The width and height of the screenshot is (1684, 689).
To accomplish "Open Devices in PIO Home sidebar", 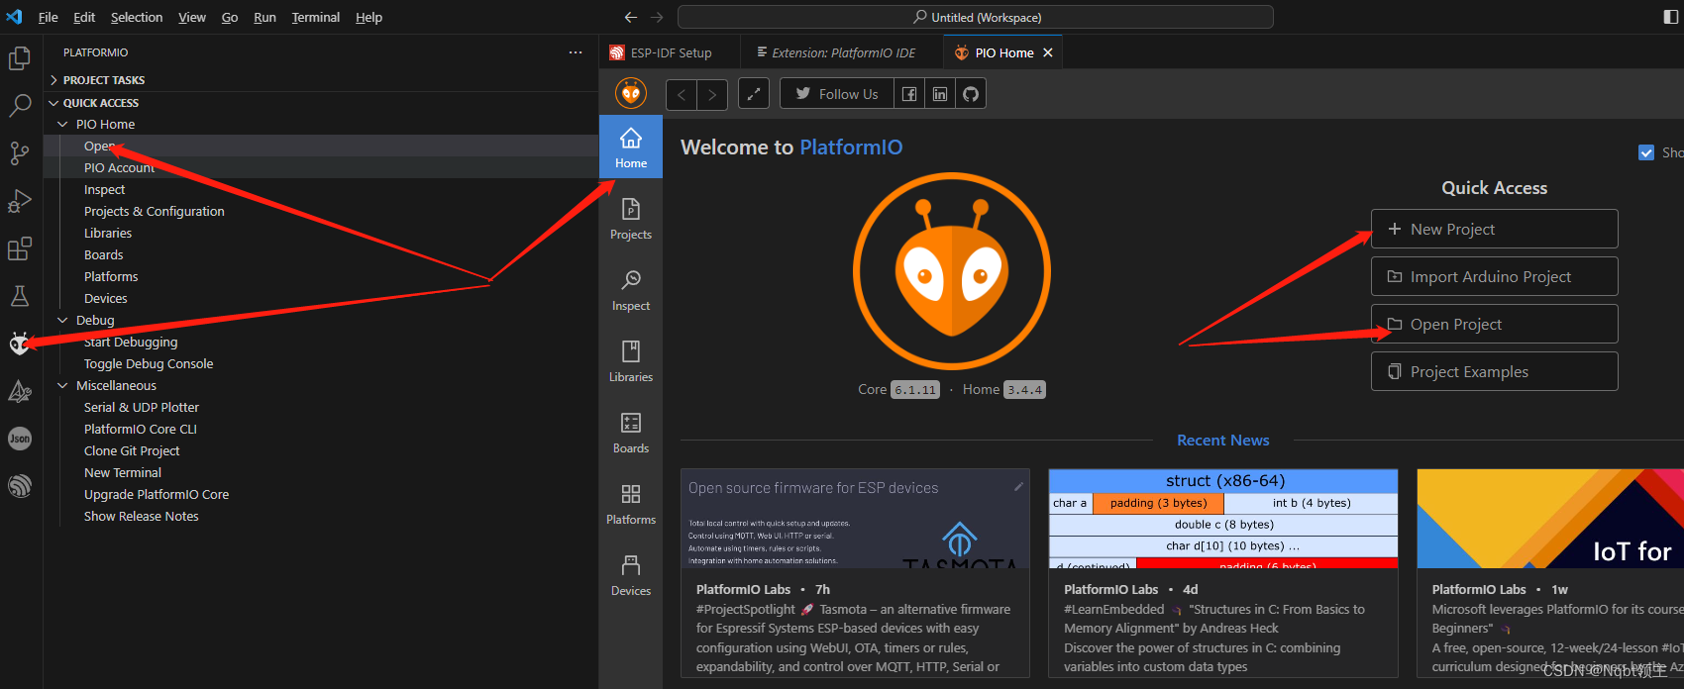I will [631, 575].
